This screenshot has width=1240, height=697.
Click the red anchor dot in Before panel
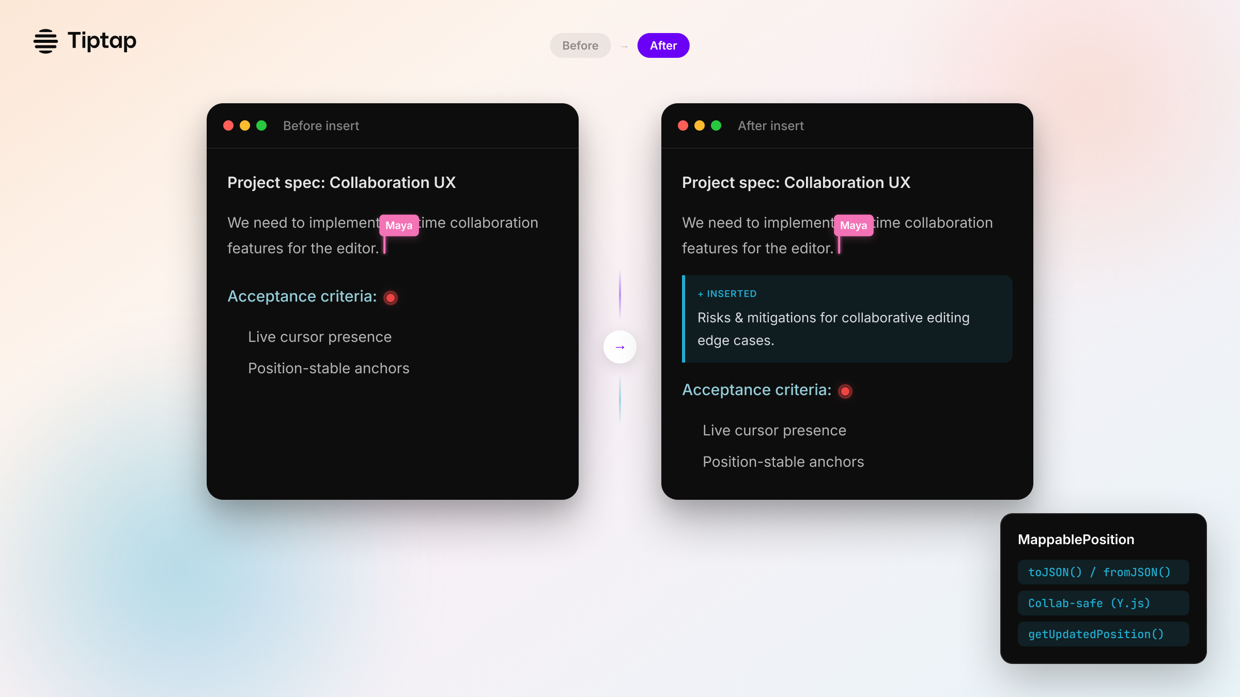(391, 298)
